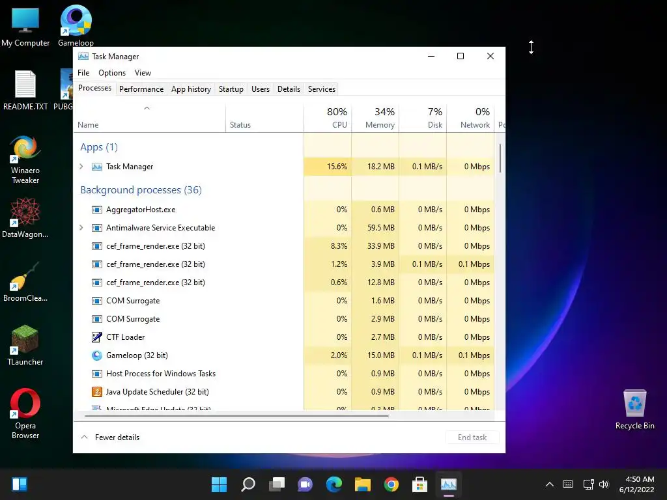Sort by Status column header
This screenshot has height=500, width=667.
tap(265, 118)
